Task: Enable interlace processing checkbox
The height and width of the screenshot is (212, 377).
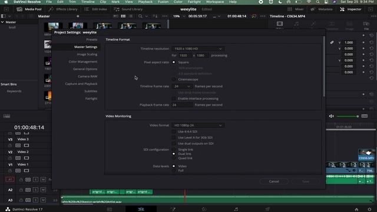Action: click(x=174, y=98)
